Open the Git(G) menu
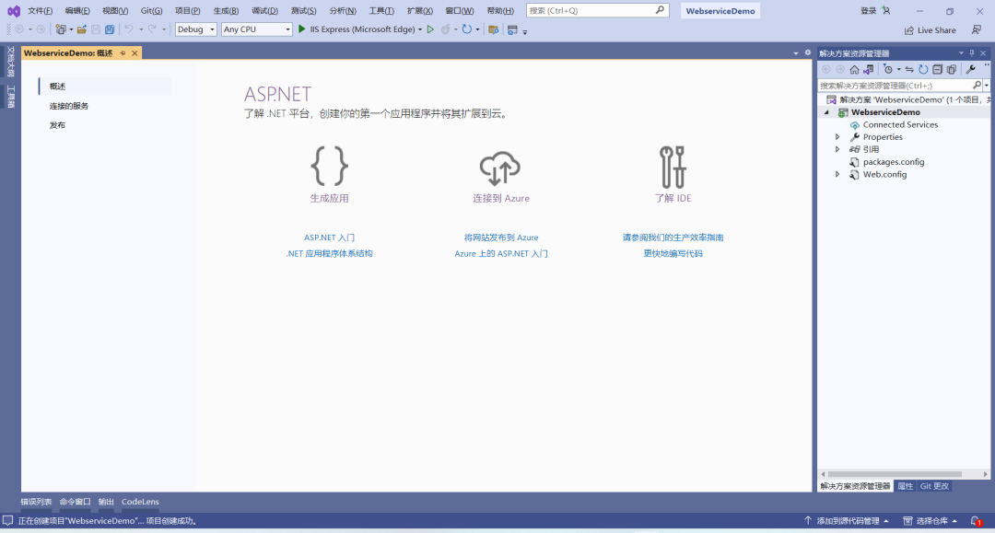995x533 pixels. coord(152,11)
